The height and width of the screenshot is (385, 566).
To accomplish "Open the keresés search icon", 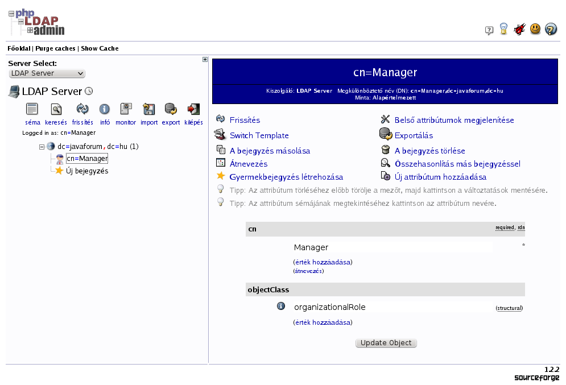I will [56, 109].
